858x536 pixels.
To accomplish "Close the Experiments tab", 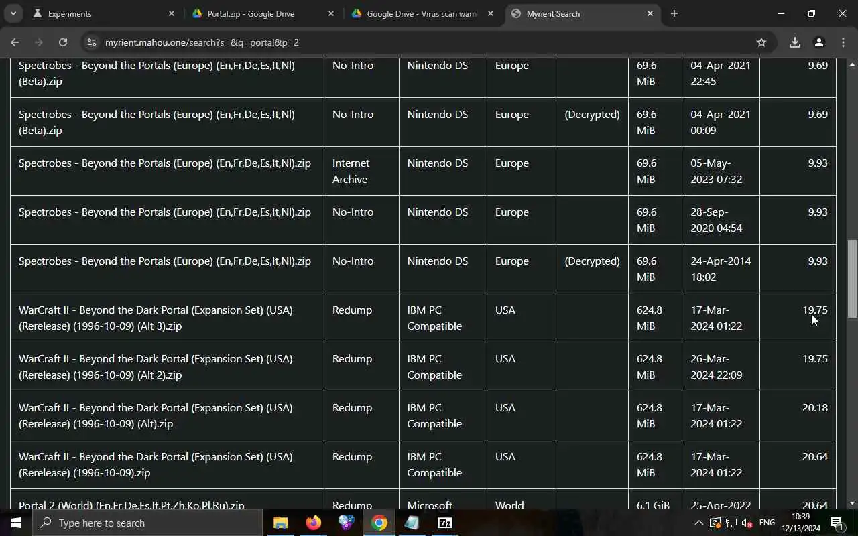I will pos(171,13).
